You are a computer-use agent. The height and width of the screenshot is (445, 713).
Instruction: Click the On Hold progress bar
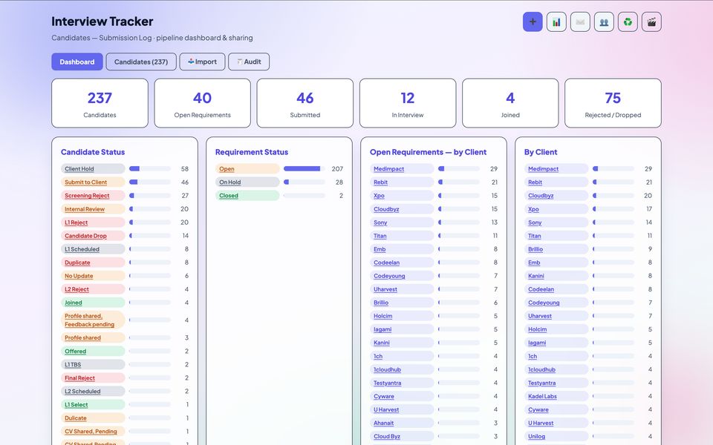305,182
